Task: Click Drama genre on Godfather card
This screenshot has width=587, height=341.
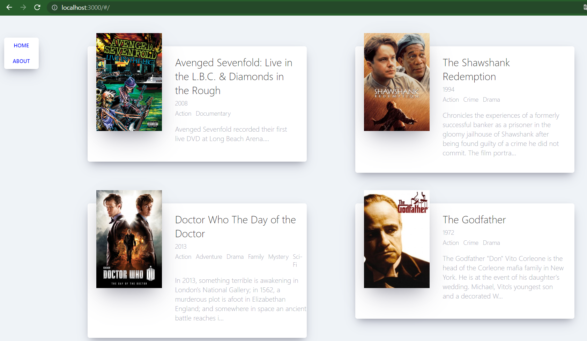Action: pyautogui.click(x=491, y=243)
